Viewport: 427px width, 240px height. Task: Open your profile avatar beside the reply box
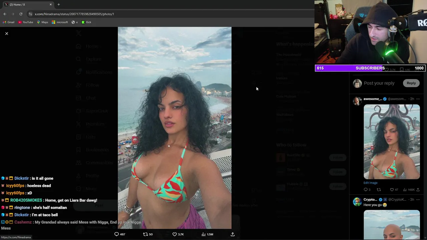[x=357, y=83]
